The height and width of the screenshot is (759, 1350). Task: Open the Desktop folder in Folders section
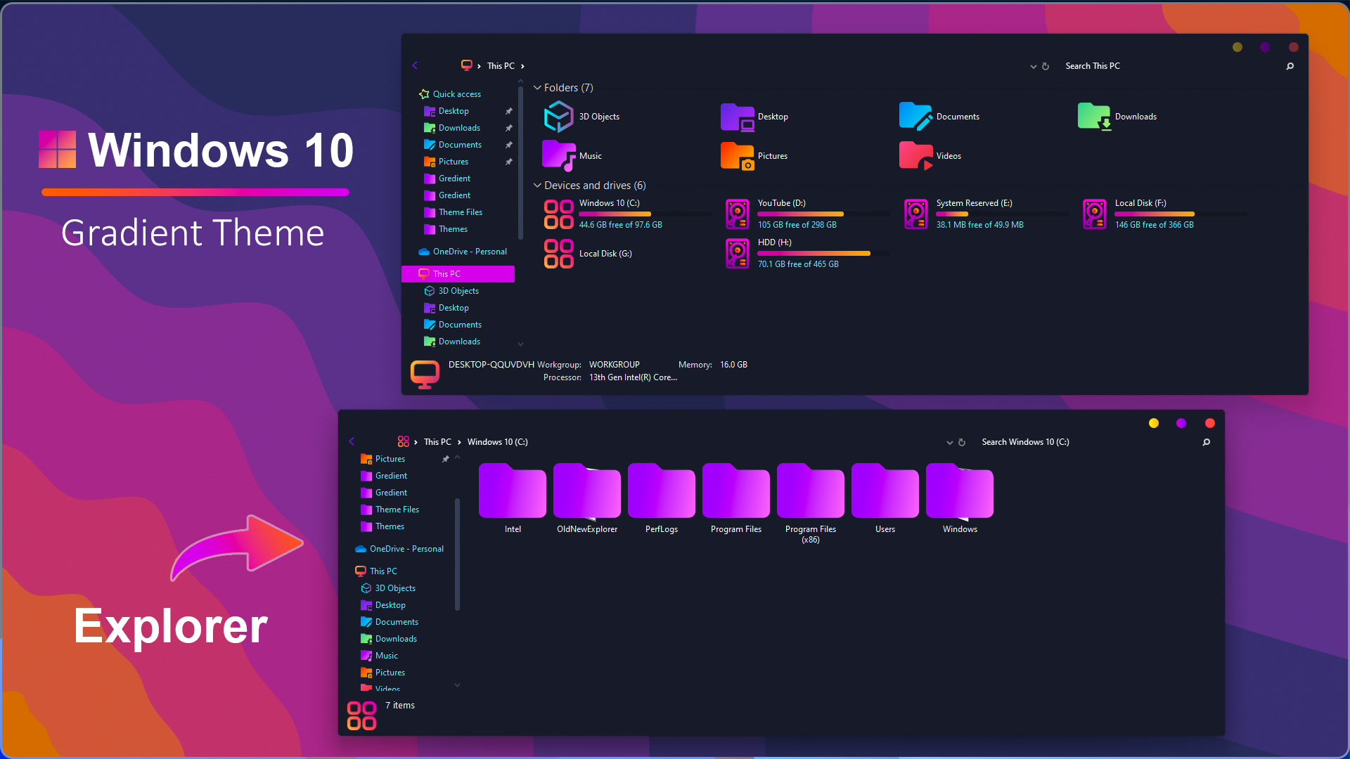coord(737,117)
